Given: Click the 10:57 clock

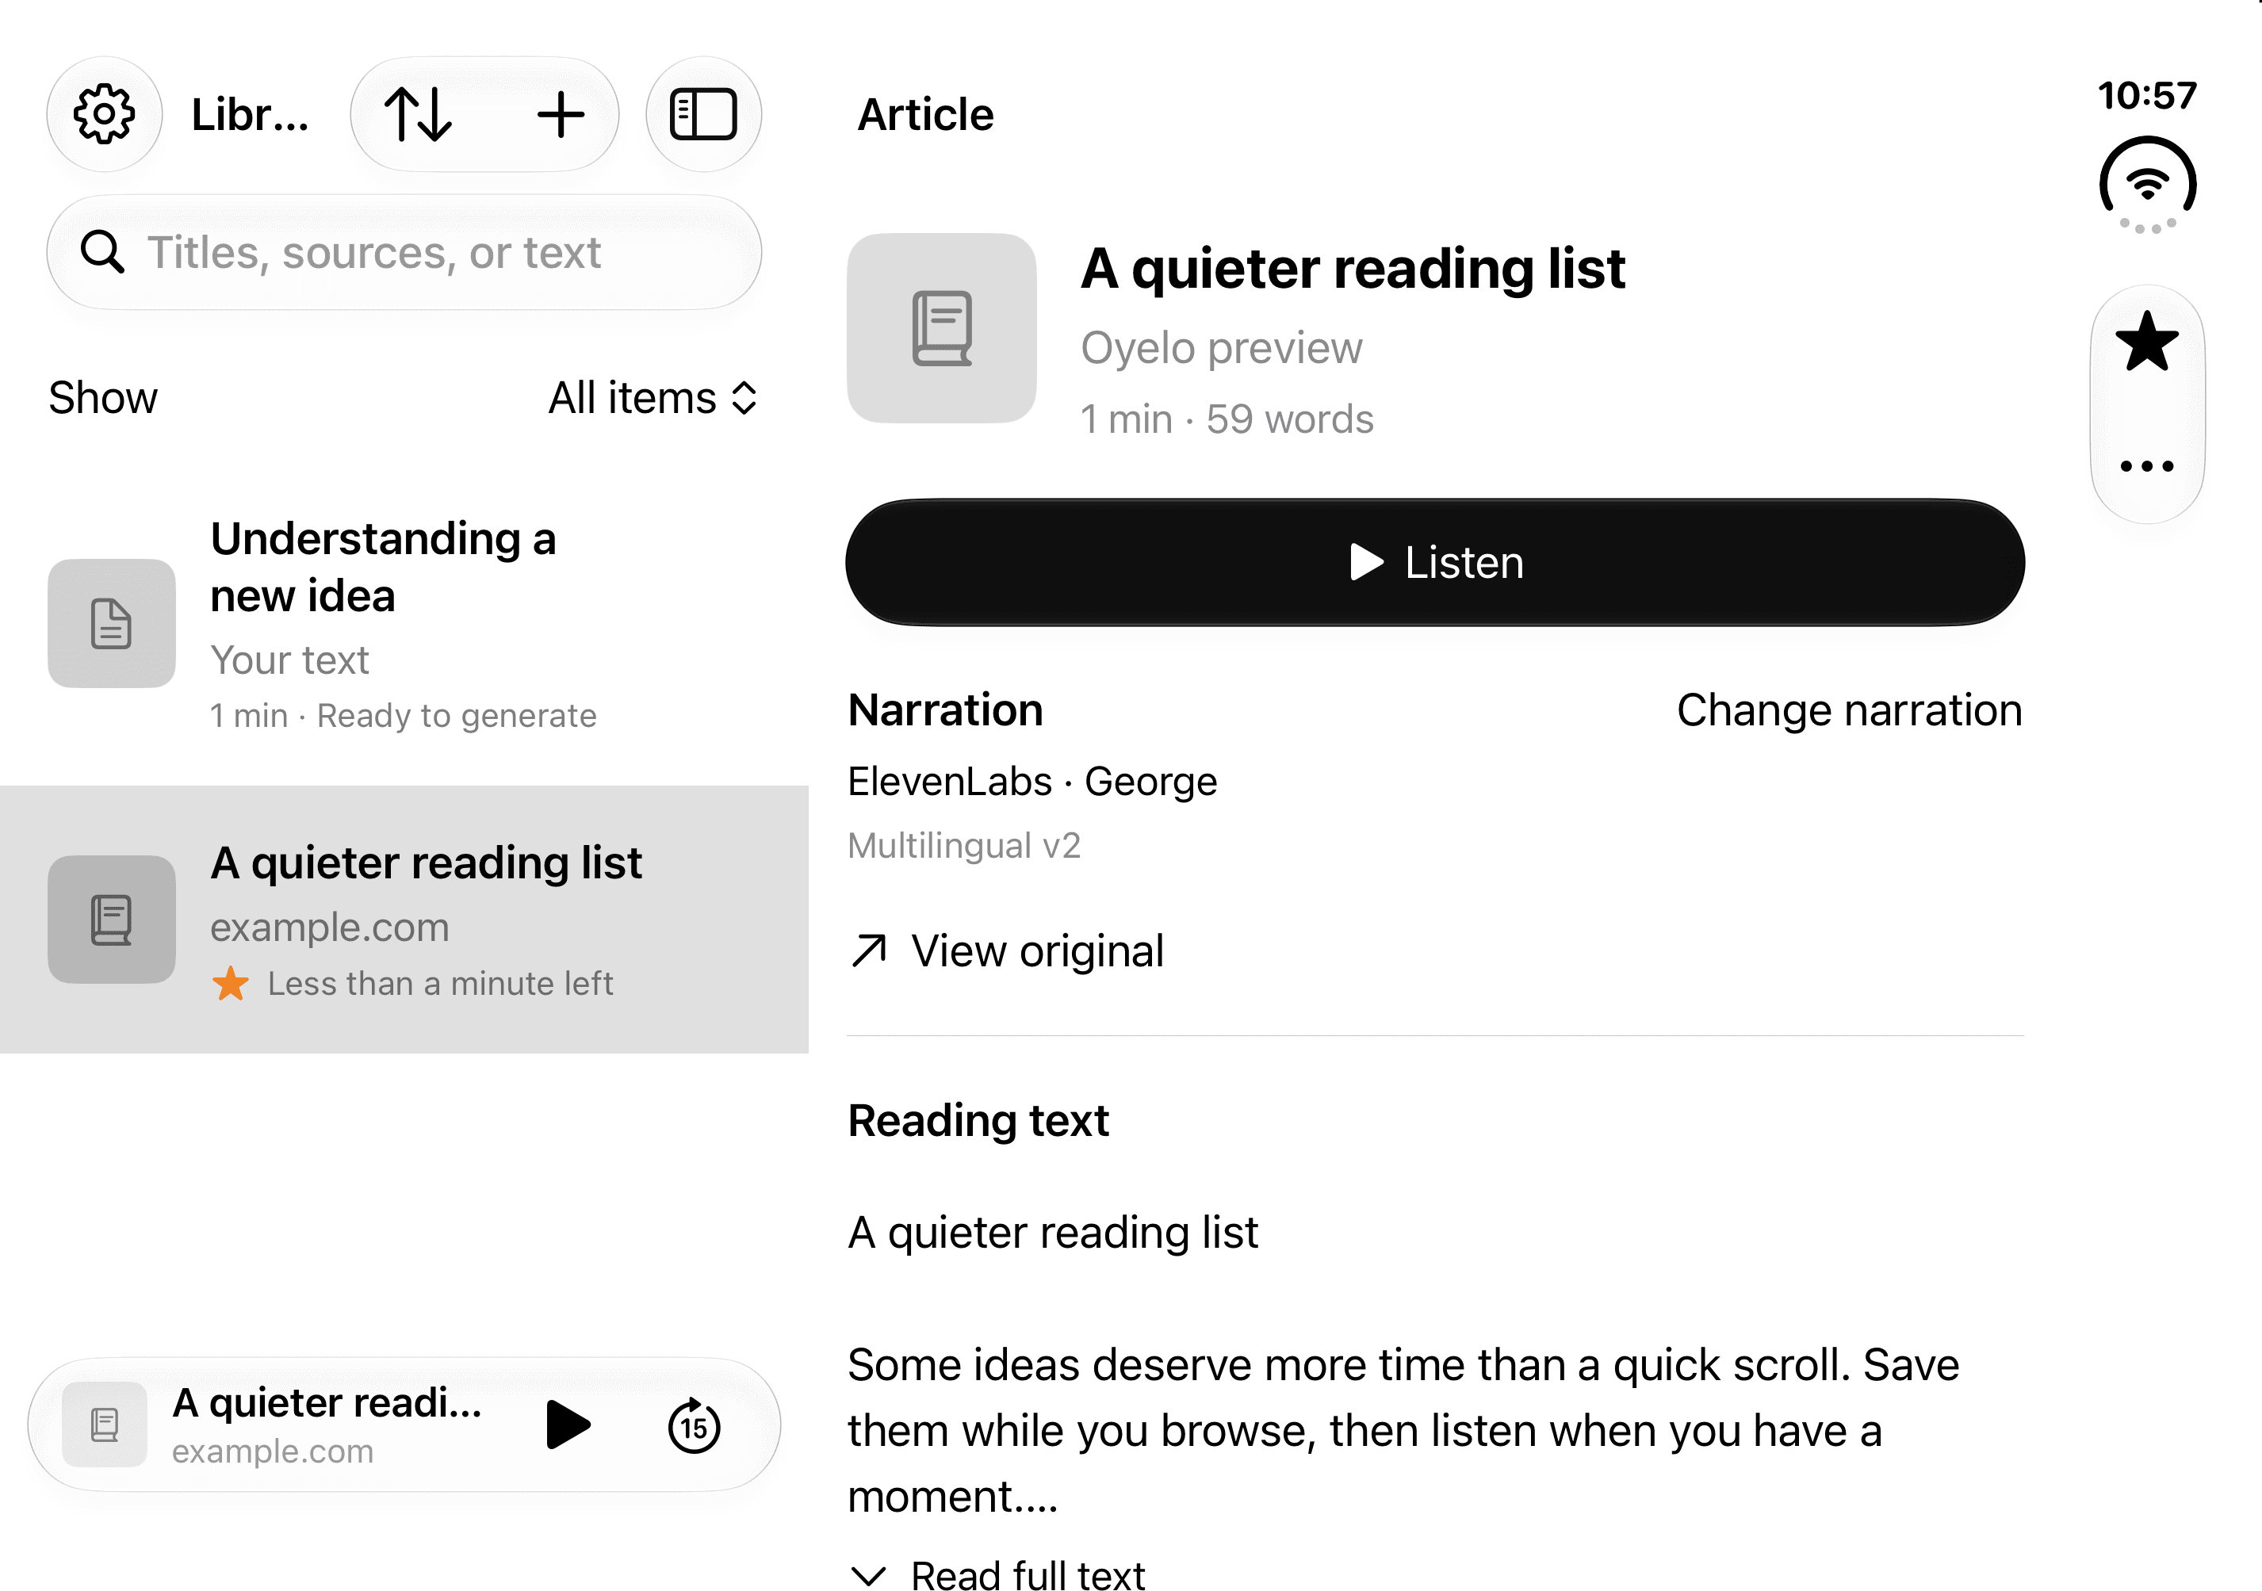Looking at the screenshot, I should pos(2147,96).
